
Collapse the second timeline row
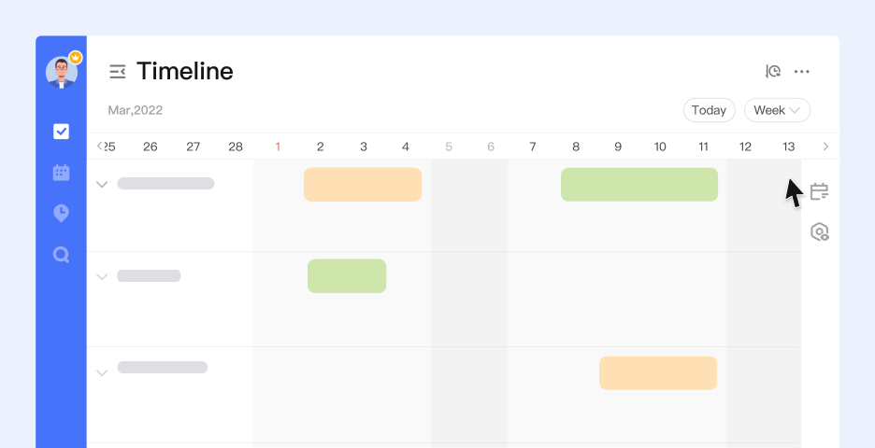pyautogui.click(x=102, y=277)
